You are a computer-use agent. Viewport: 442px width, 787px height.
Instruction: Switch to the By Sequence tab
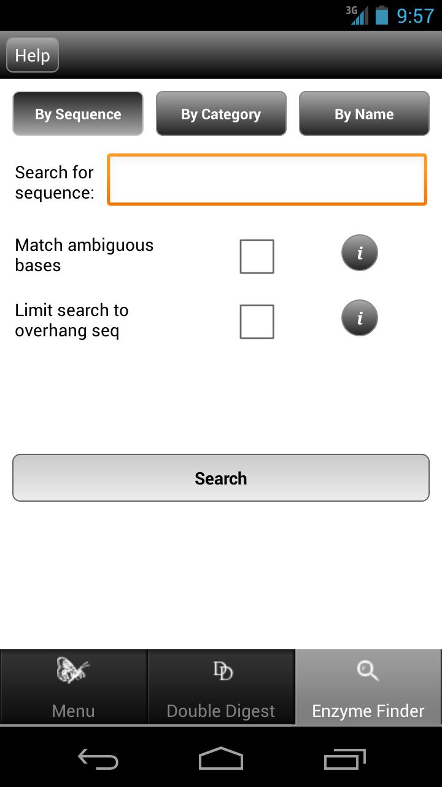[78, 114]
